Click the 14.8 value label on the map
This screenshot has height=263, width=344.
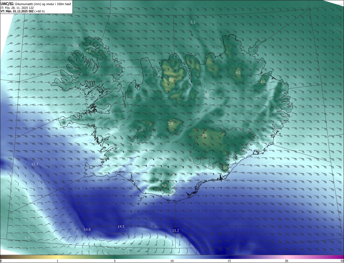point(87,230)
